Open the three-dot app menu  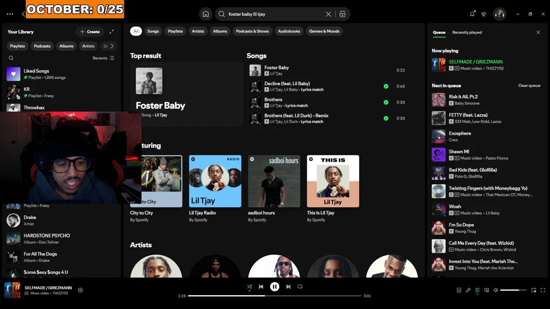click(10, 14)
